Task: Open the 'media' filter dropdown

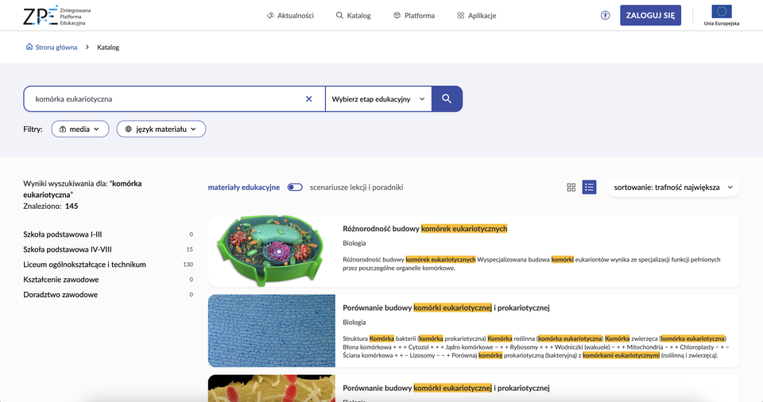Action: [79, 129]
